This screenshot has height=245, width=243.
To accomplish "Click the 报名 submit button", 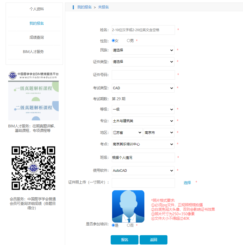I will tap(124, 240).
